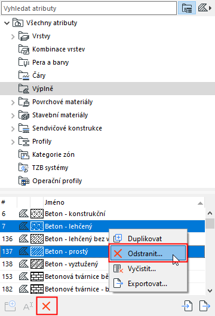
Task: Select the Čáry lines folder icon
Action: tap(24, 75)
